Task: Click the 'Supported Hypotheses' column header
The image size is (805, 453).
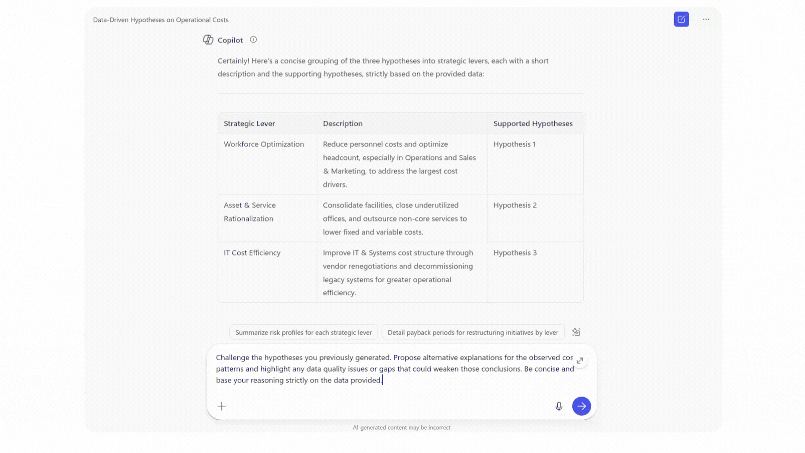Action: click(x=532, y=123)
